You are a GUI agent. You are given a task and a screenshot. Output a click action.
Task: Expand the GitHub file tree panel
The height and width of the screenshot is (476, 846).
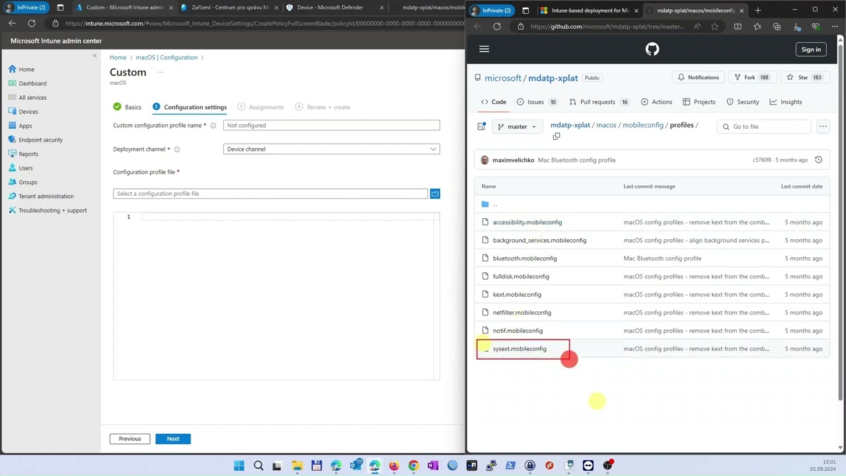tap(481, 126)
